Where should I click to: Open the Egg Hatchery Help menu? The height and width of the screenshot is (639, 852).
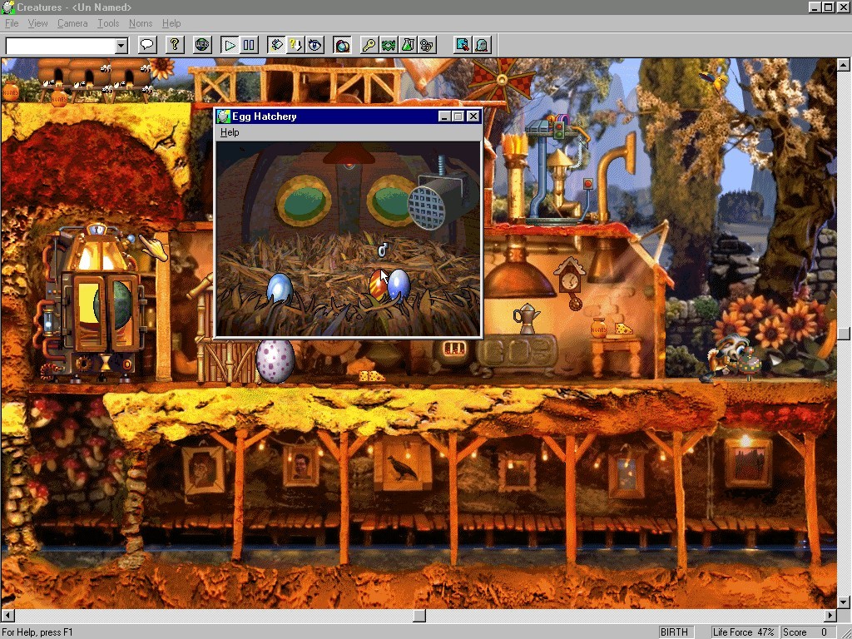230,132
